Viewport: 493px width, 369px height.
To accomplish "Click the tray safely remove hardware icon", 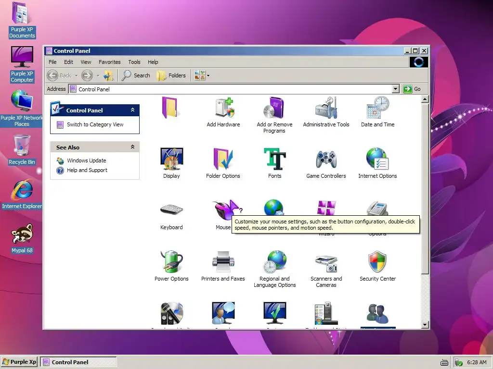I will tap(459, 363).
